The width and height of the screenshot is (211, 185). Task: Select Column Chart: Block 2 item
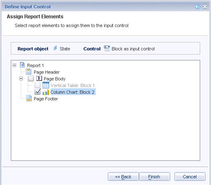coord(72,92)
